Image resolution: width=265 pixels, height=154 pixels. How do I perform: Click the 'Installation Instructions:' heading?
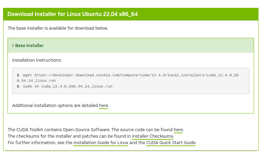point(37,60)
